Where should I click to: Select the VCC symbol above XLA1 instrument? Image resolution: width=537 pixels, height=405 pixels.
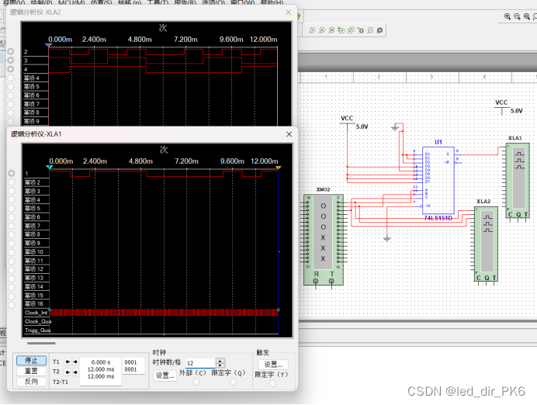pyautogui.click(x=502, y=107)
